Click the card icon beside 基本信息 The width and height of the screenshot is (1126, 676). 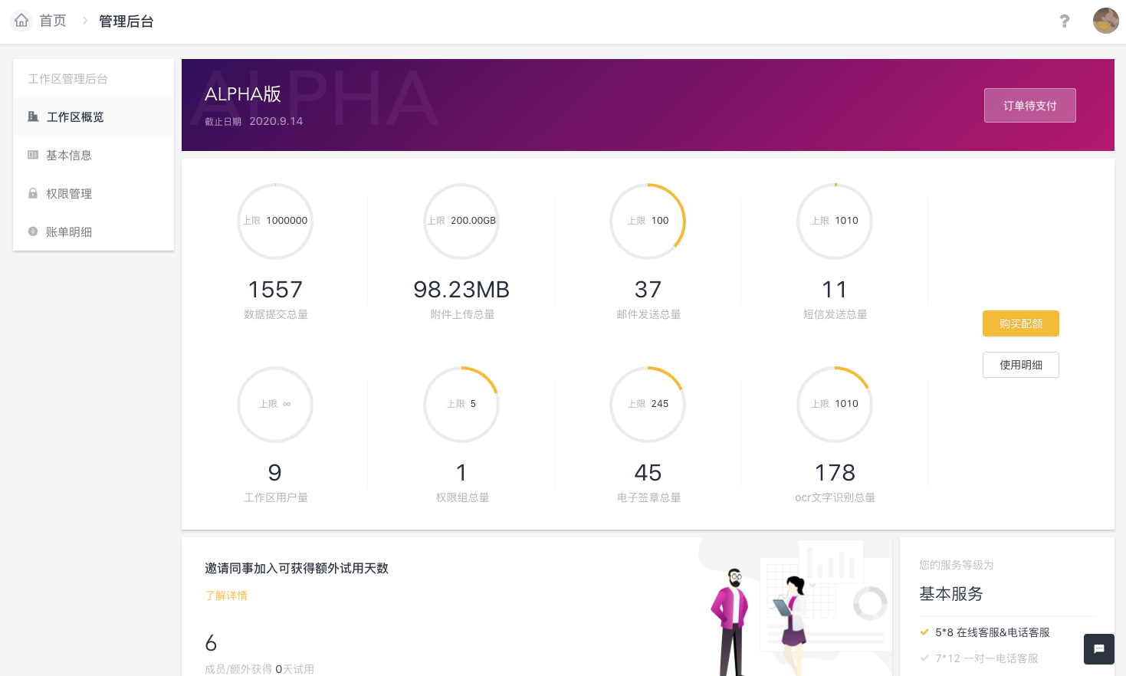point(33,155)
